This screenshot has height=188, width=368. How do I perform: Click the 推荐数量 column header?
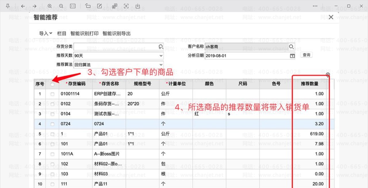pos(309,84)
